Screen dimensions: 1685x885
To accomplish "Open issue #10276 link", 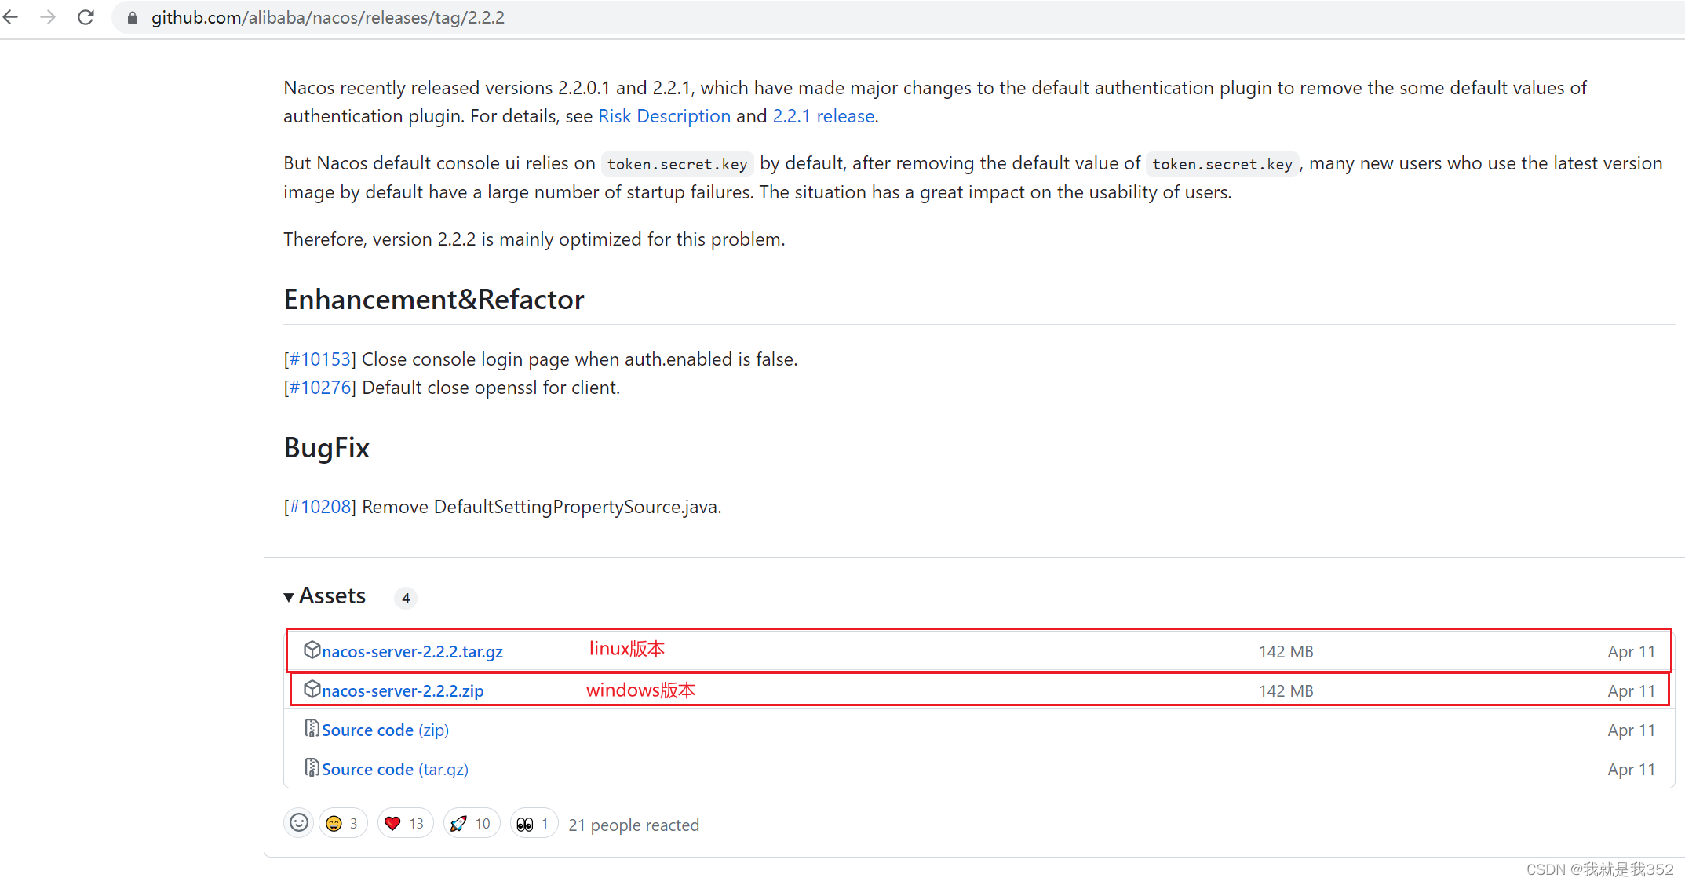I will point(319,388).
